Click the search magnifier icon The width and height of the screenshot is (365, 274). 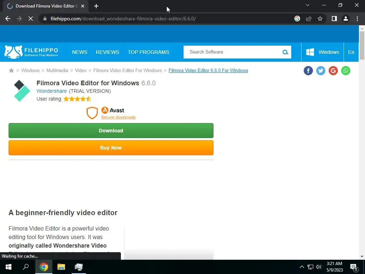click(x=285, y=52)
